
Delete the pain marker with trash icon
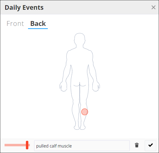point(137,145)
